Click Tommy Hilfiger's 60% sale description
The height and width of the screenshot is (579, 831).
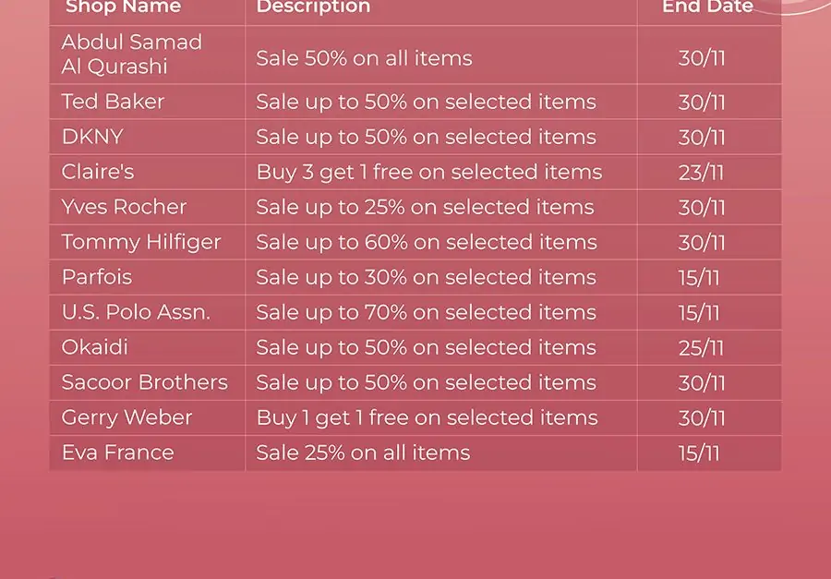pos(427,242)
